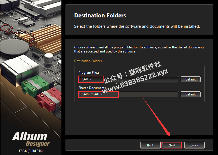Click the 'Program Files:' label
Image resolution: width=218 pixels, height=155 pixels.
(89, 73)
